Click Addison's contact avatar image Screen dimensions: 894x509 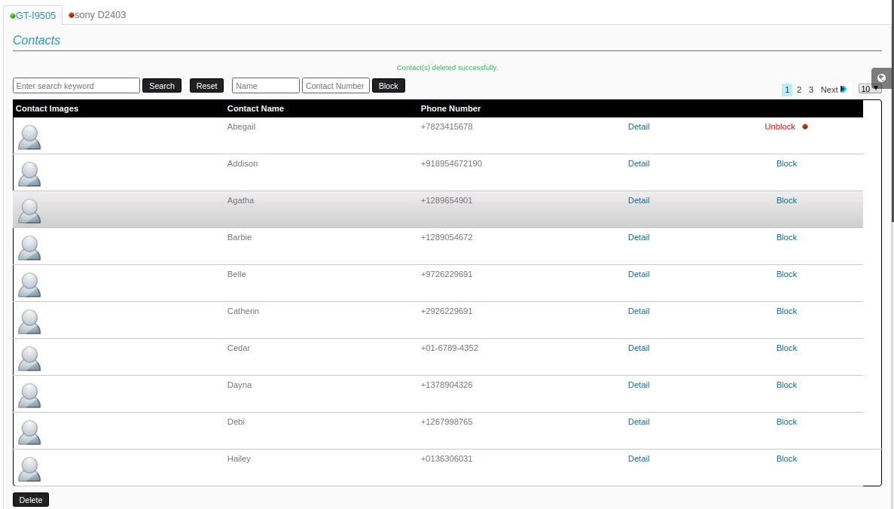29,174
